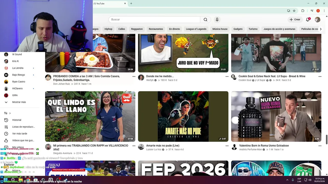Select the Hiphop filter chip
This screenshot has height=184, width=328.
pyautogui.click(x=108, y=29)
